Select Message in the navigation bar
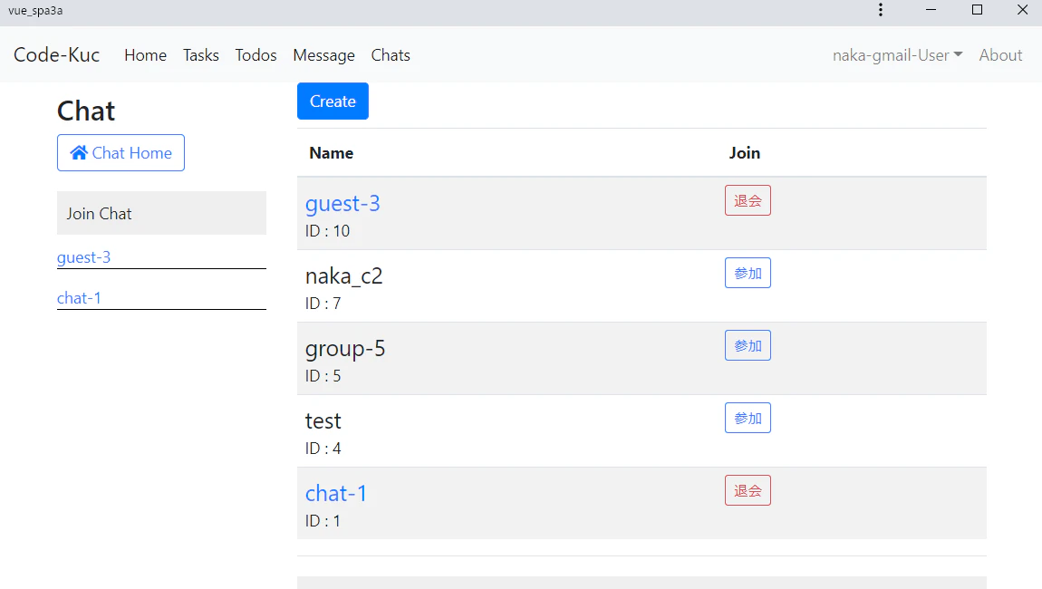The height and width of the screenshot is (589, 1042). 323,55
